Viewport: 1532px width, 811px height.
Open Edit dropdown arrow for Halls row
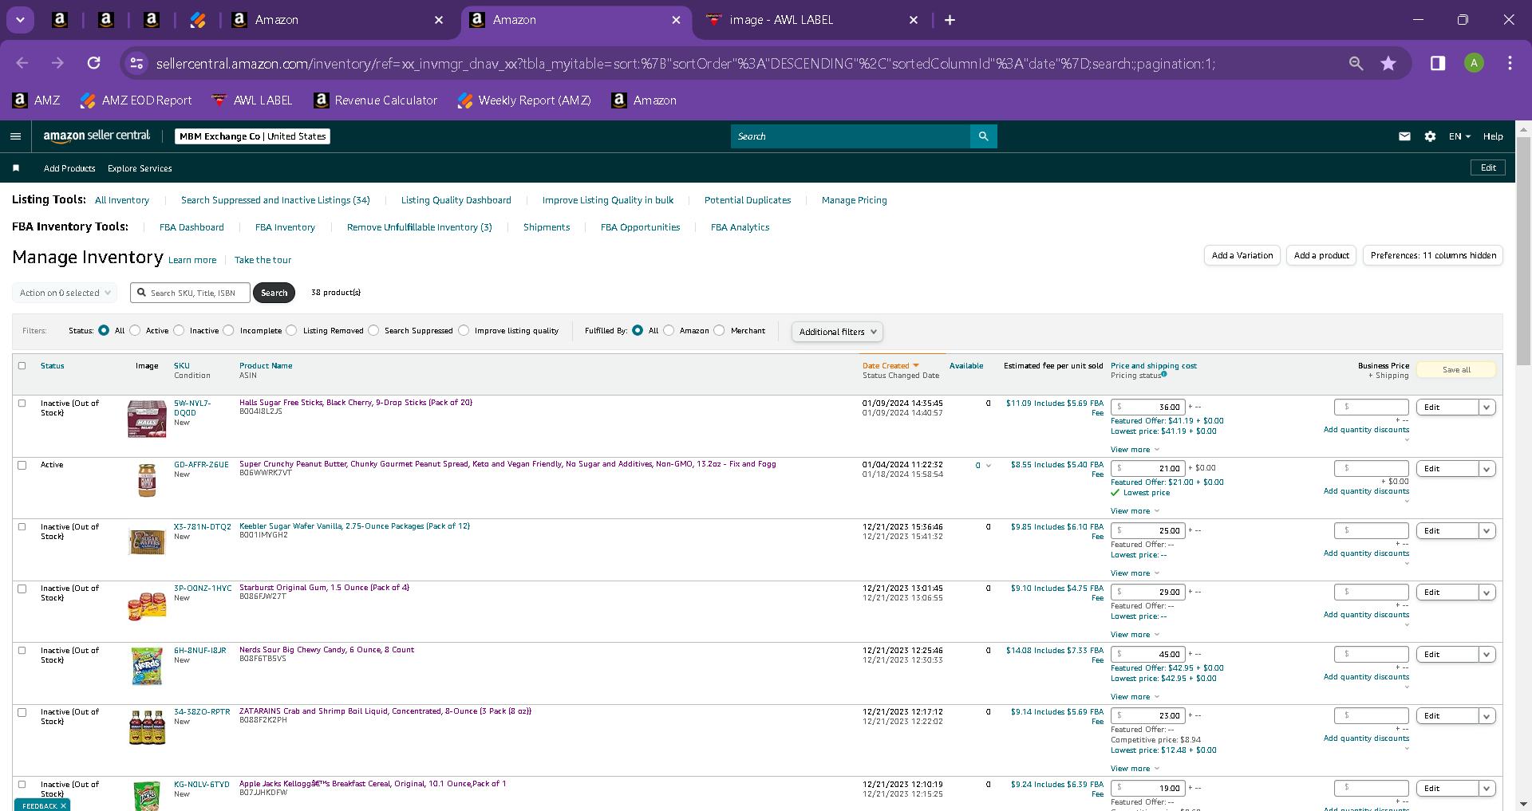(1487, 407)
